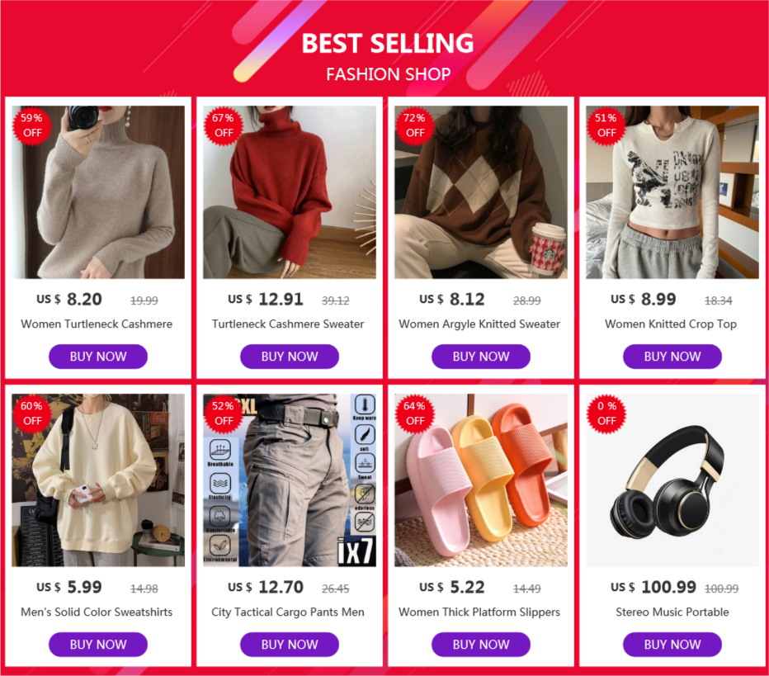Image resolution: width=769 pixels, height=676 pixels.
Task: Click the 51% OFF badge on crop top
Action: (606, 125)
